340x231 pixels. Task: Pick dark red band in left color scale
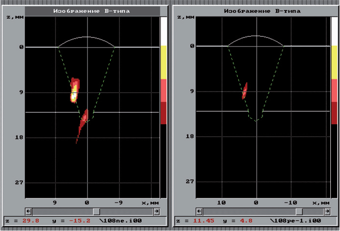(163, 113)
